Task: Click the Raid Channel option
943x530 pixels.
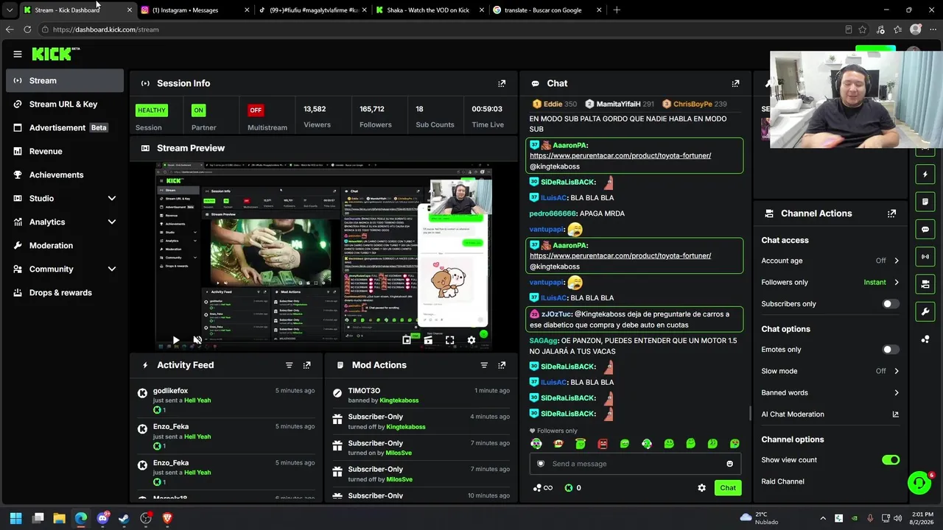Action: 782,481
